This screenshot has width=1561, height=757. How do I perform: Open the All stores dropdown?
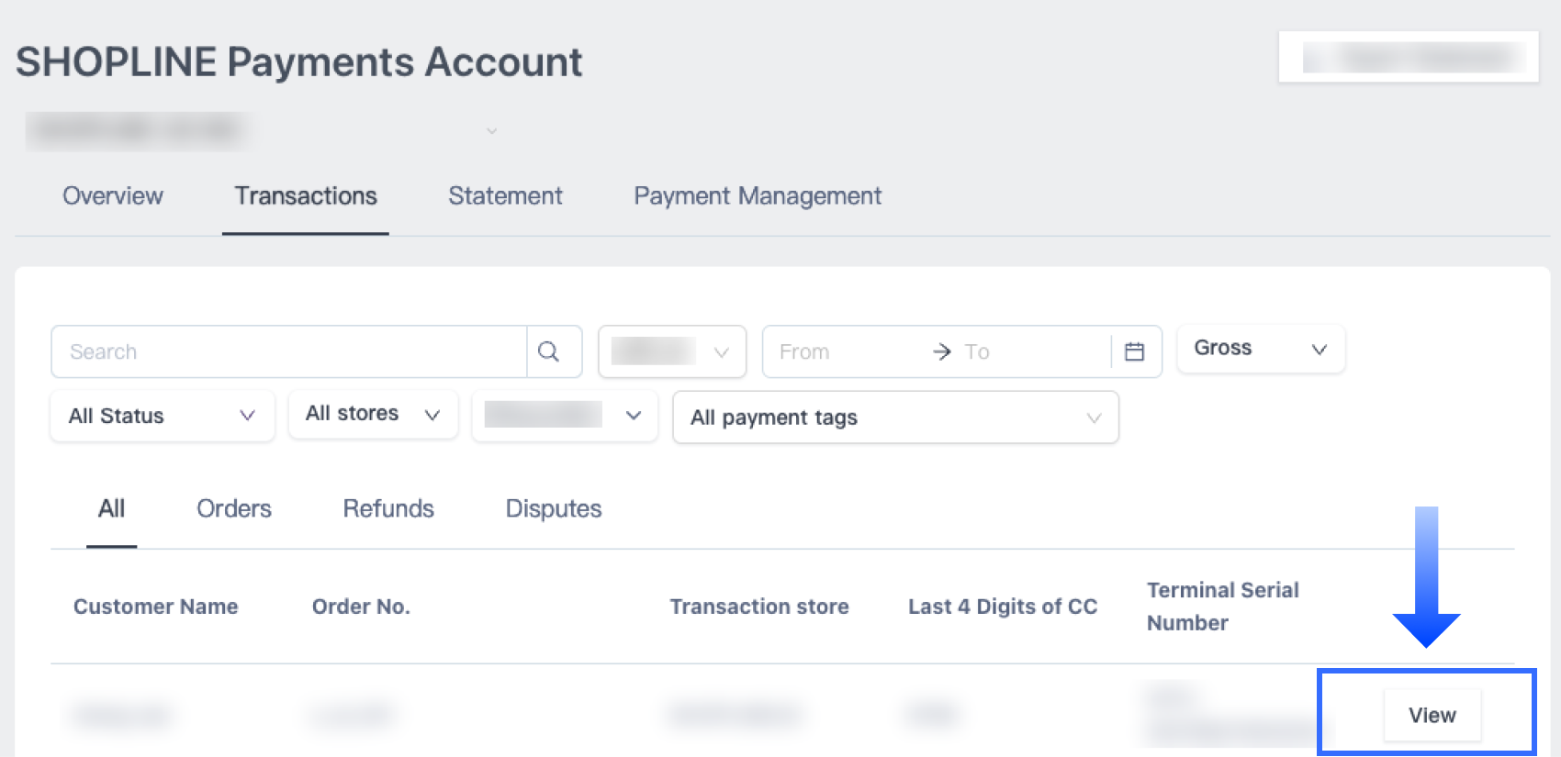[x=373, y=414]
